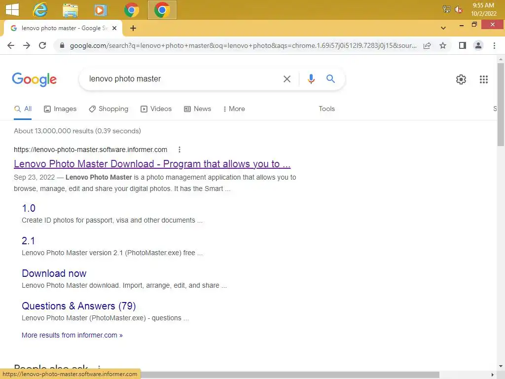Click the taskbar clock 9:55 AM

483,5
